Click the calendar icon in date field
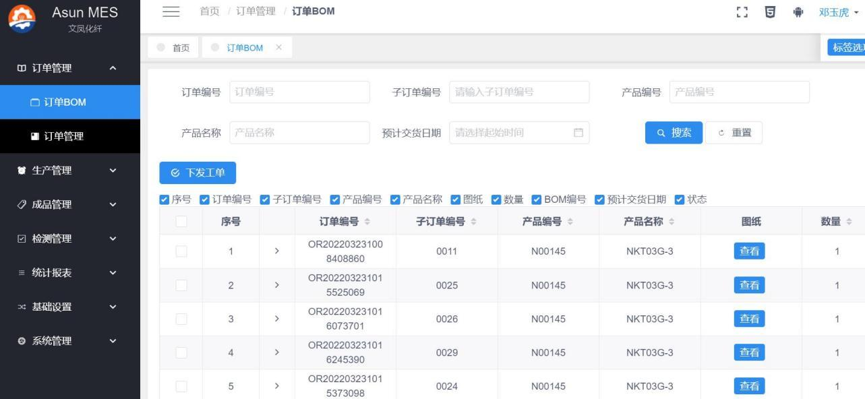Image resolution: width=865 pixels, height=399 pixels. pyautogui.click(x=578, y=133)
